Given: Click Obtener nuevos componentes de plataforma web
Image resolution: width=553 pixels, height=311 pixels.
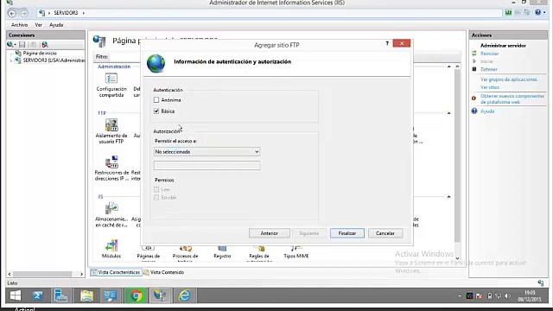Looking at the screenshot, I should 512,99.
